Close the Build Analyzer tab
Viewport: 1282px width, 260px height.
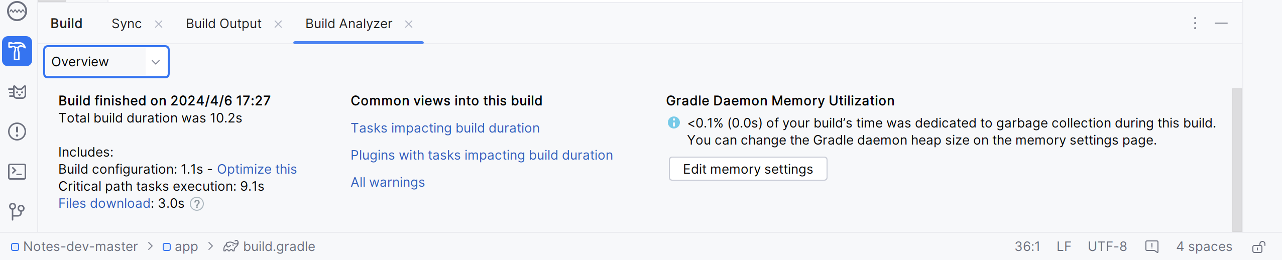point(409,24)
